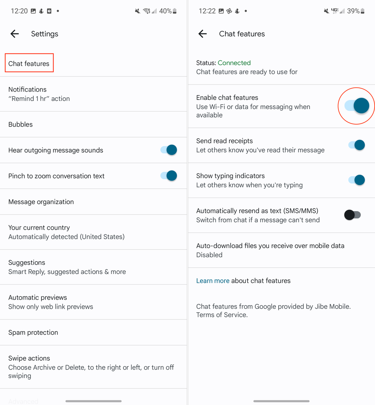Tap the back arrow on Chat features screen
The image size is (375, 405).
(202, 34)
